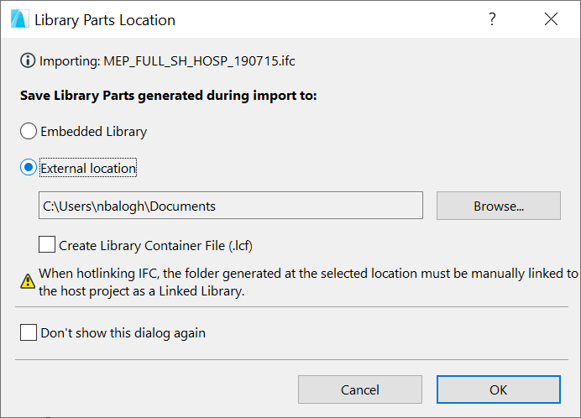Choose the External location radio button
Viewport: 581px width, 418px height.
(x=29, y=168)
